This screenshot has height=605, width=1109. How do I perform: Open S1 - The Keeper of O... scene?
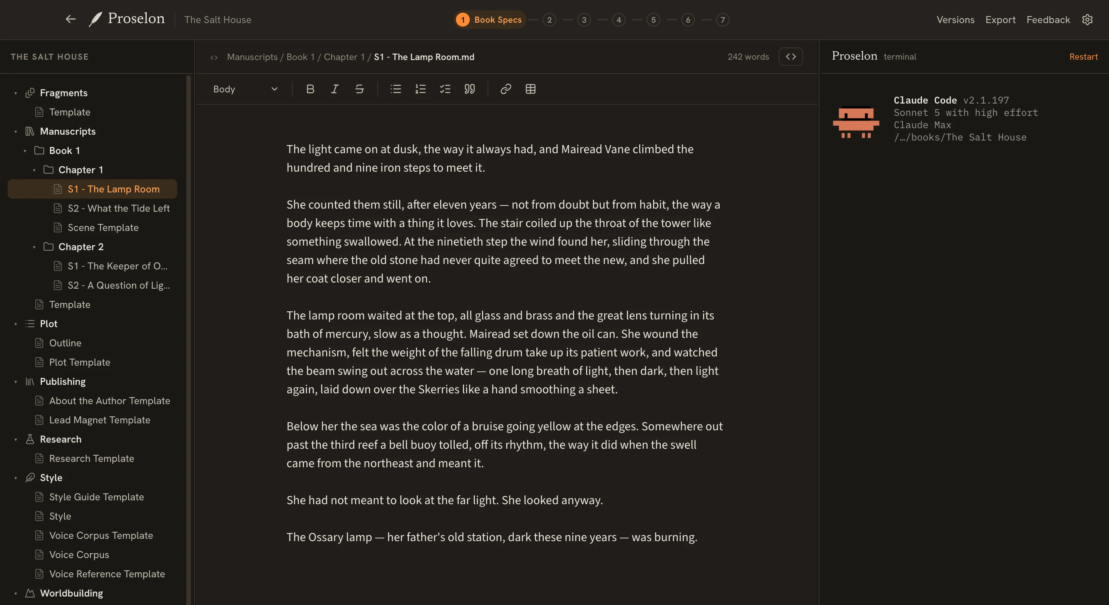92,266
